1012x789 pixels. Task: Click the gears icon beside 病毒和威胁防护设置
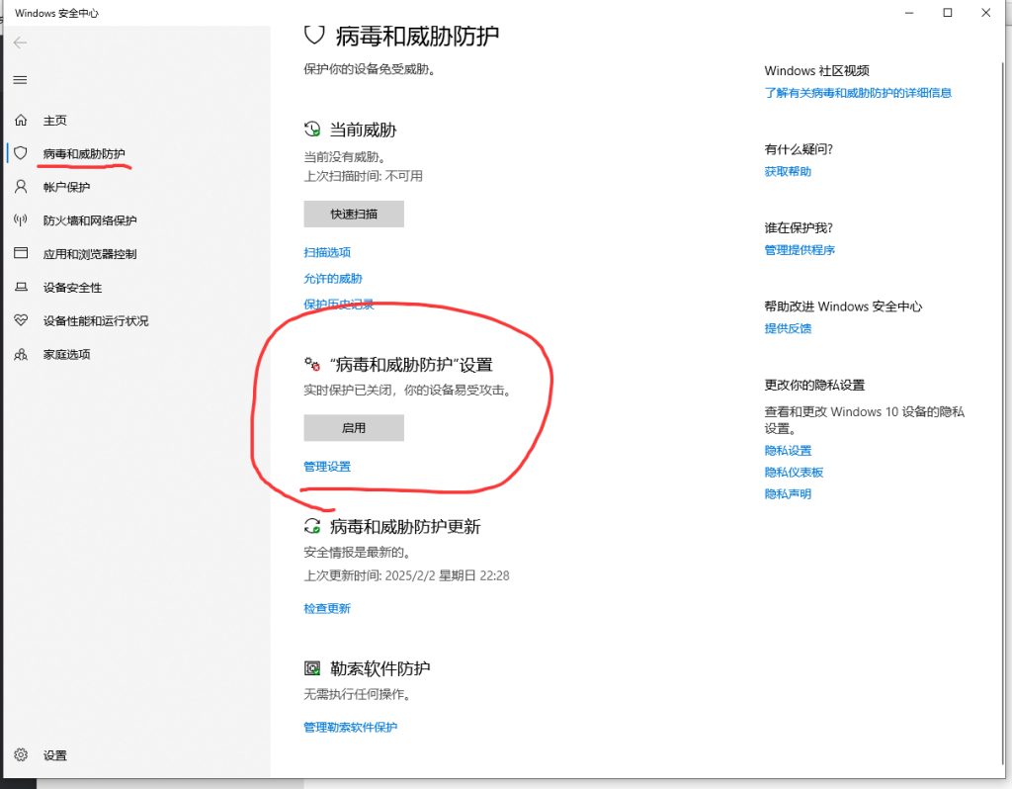point(312,364)
